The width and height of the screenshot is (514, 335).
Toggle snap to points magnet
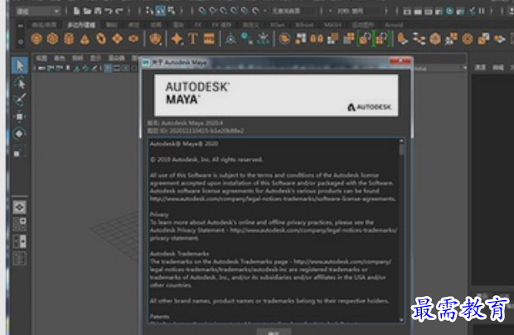pos(224,11)
